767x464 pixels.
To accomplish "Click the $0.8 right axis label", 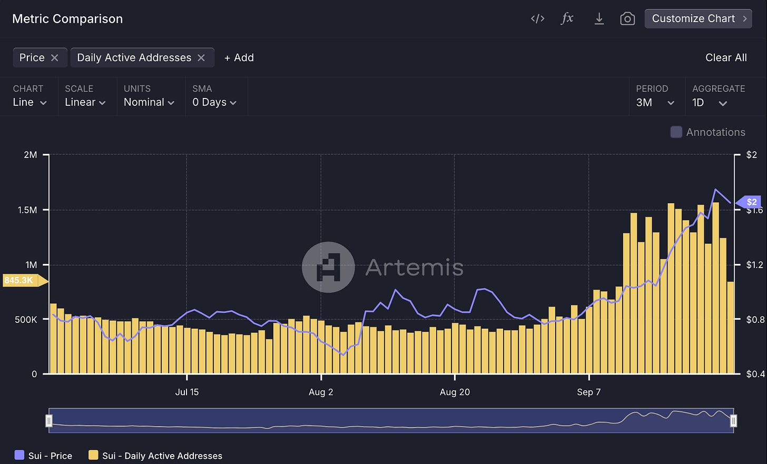I will pyautogui.click(x=755, y=319).
